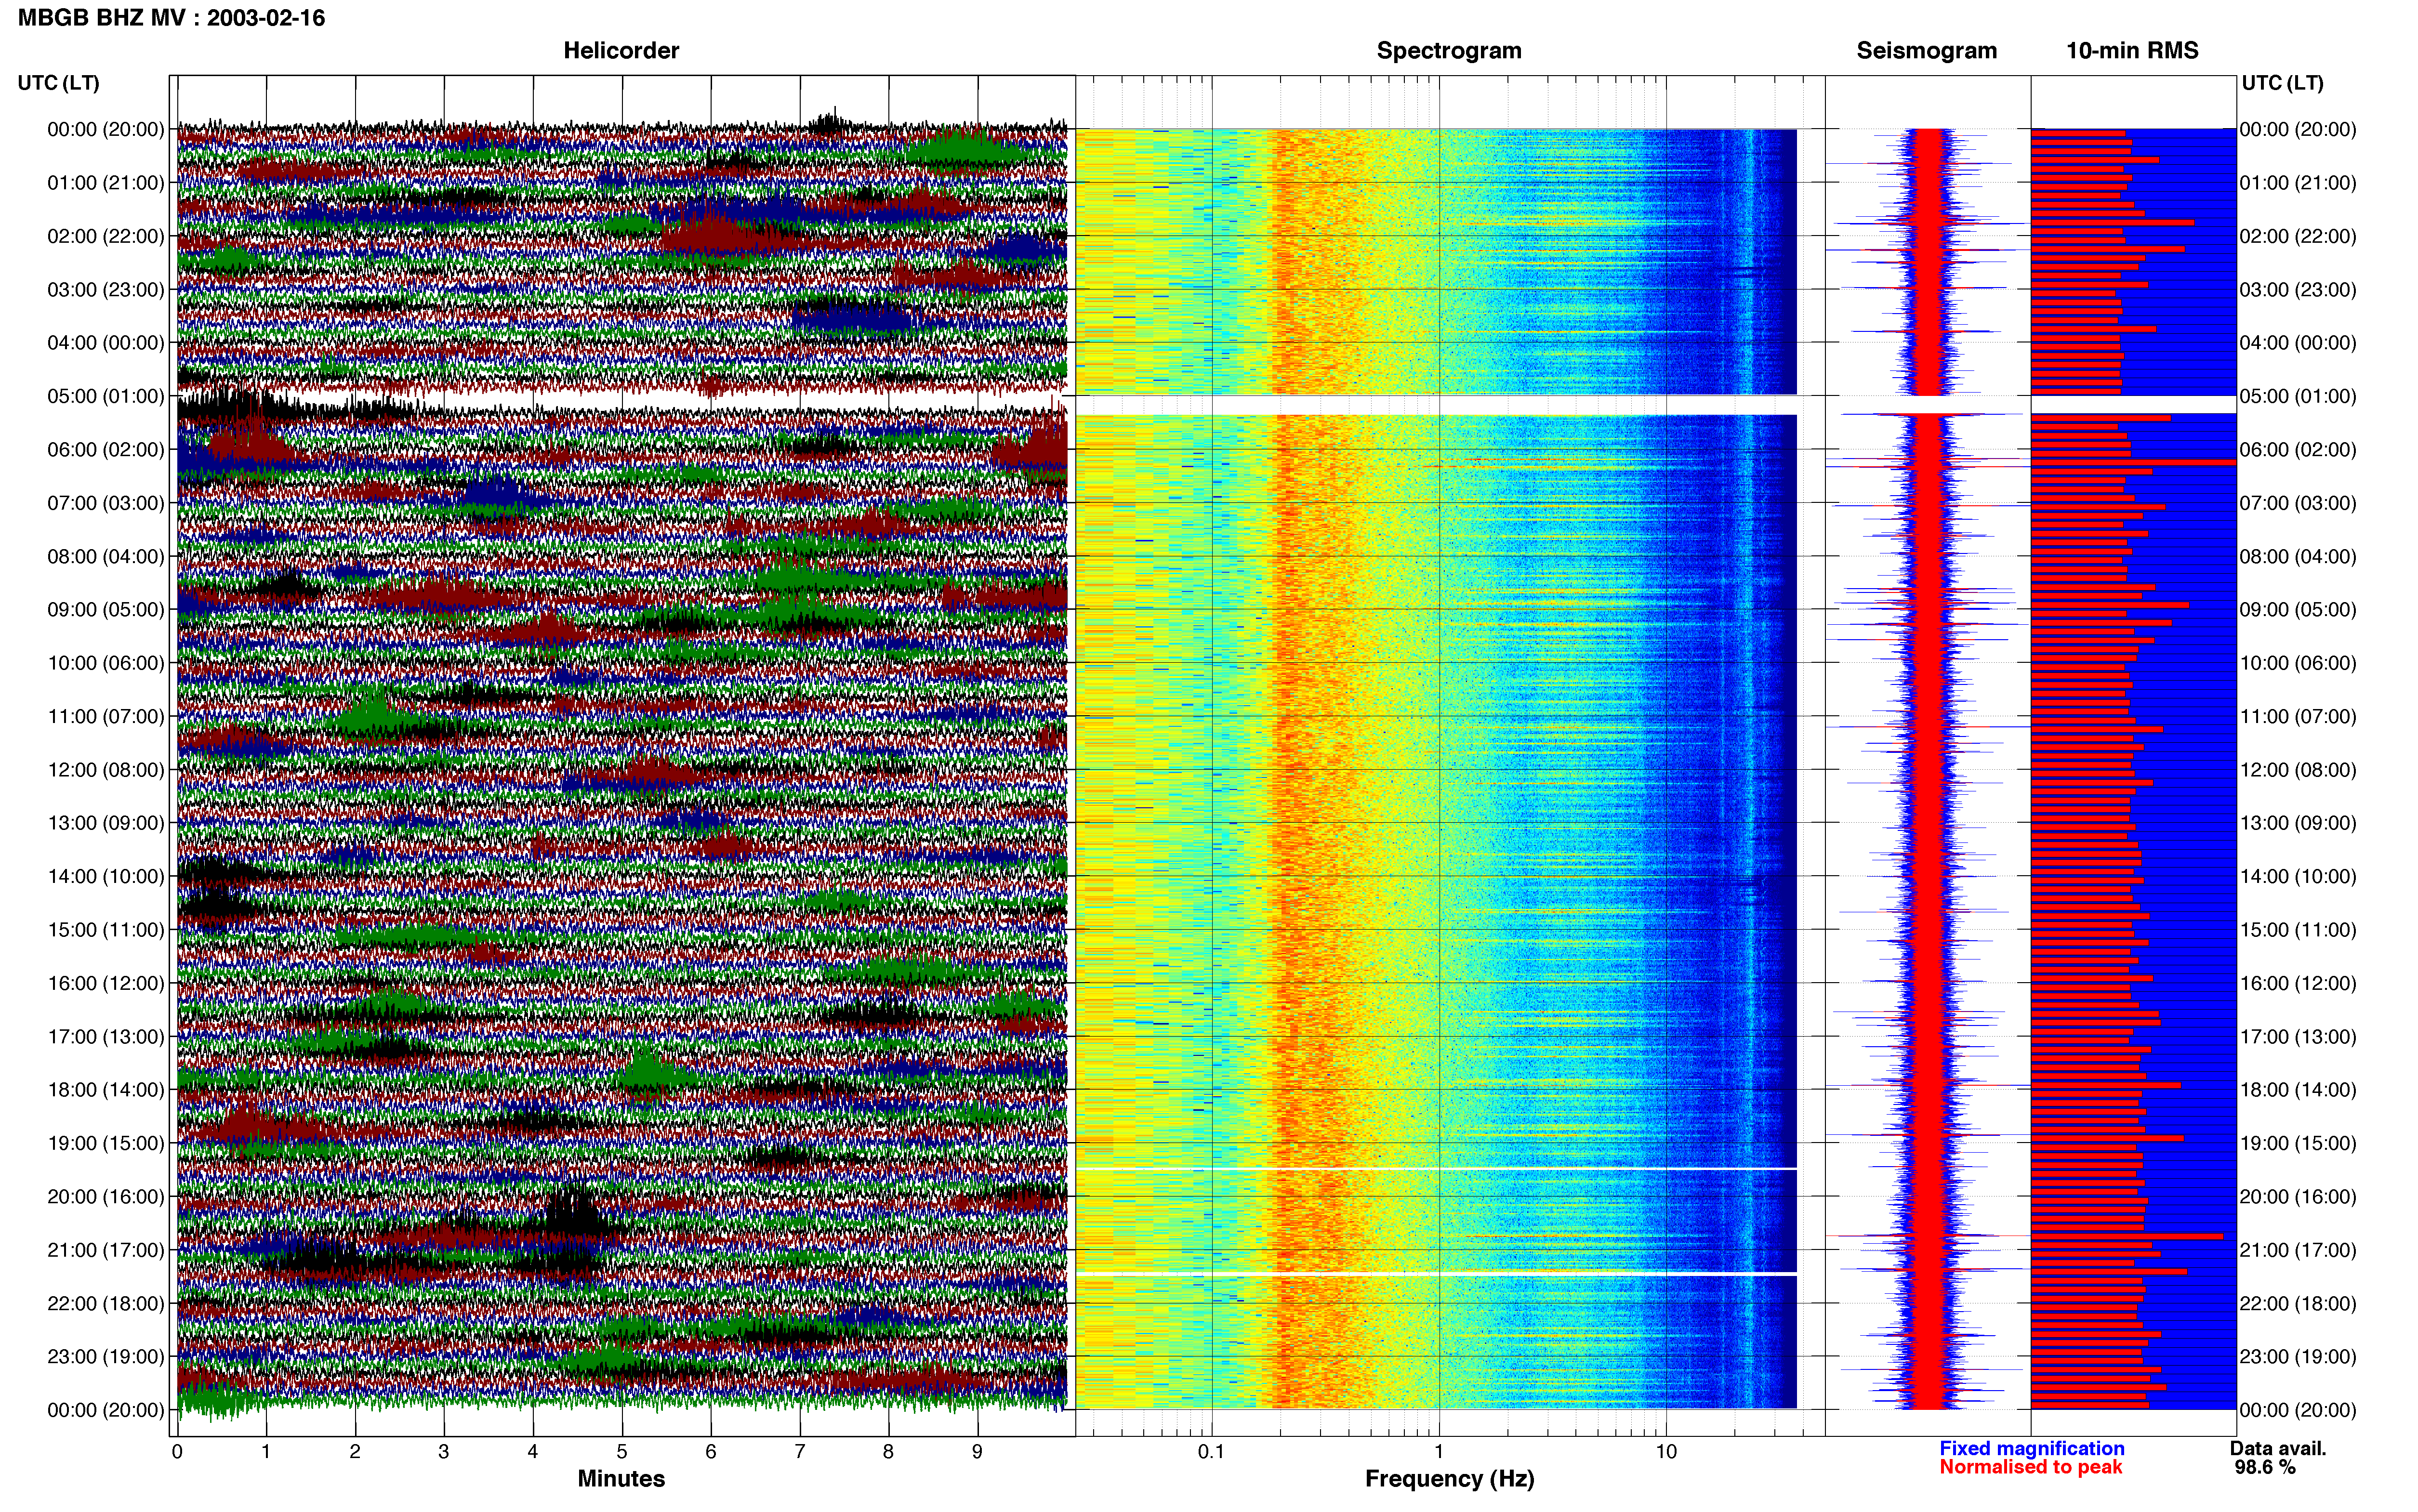Select '08:00 (04:00)' label beside the Helicorder
This screenshot has height=1512, width=2418.
106,556
